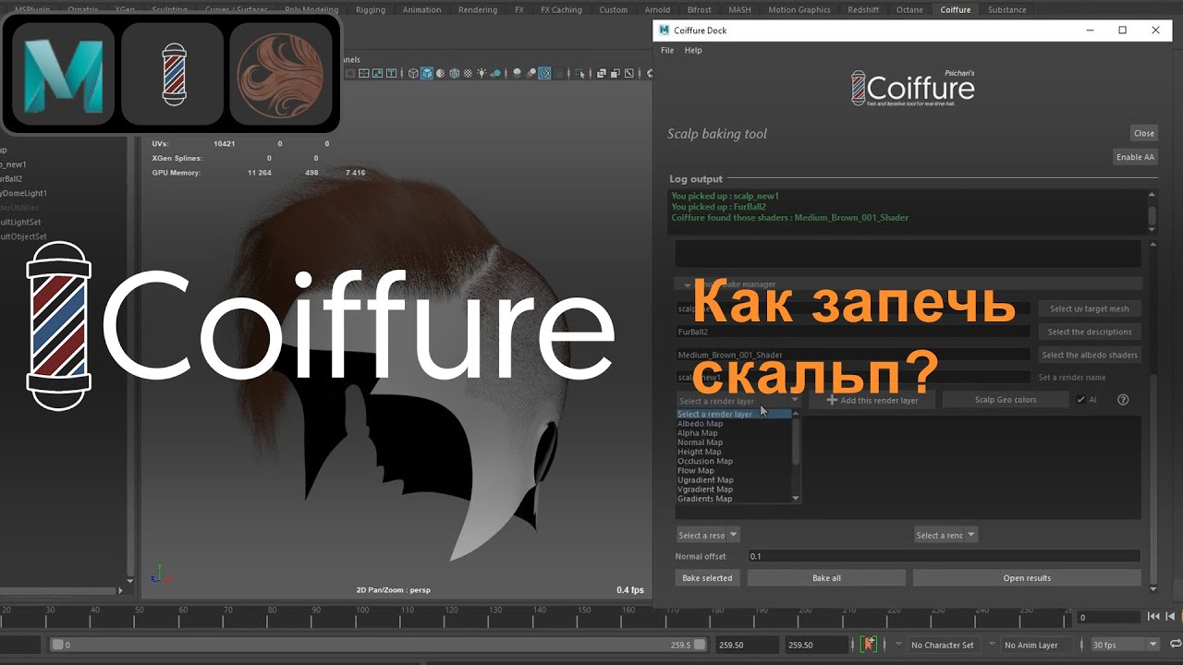Image resolution: width=1183 pixels, height=665 pixels.
Task: Click Select the descriptions button
Action: pos(1090,332)
